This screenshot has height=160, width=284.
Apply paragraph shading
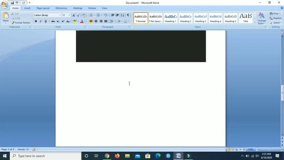[118, 21]
